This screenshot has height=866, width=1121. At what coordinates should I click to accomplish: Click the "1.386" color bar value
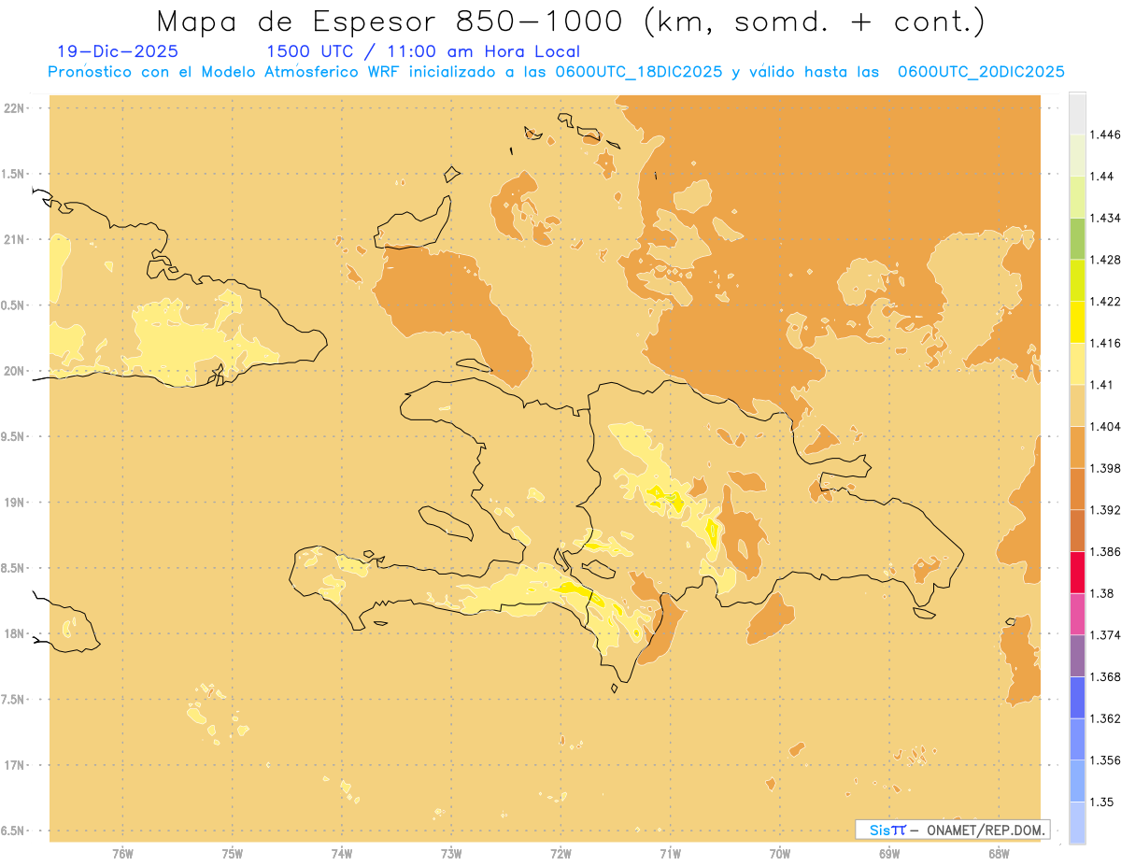pos(1105,551)
